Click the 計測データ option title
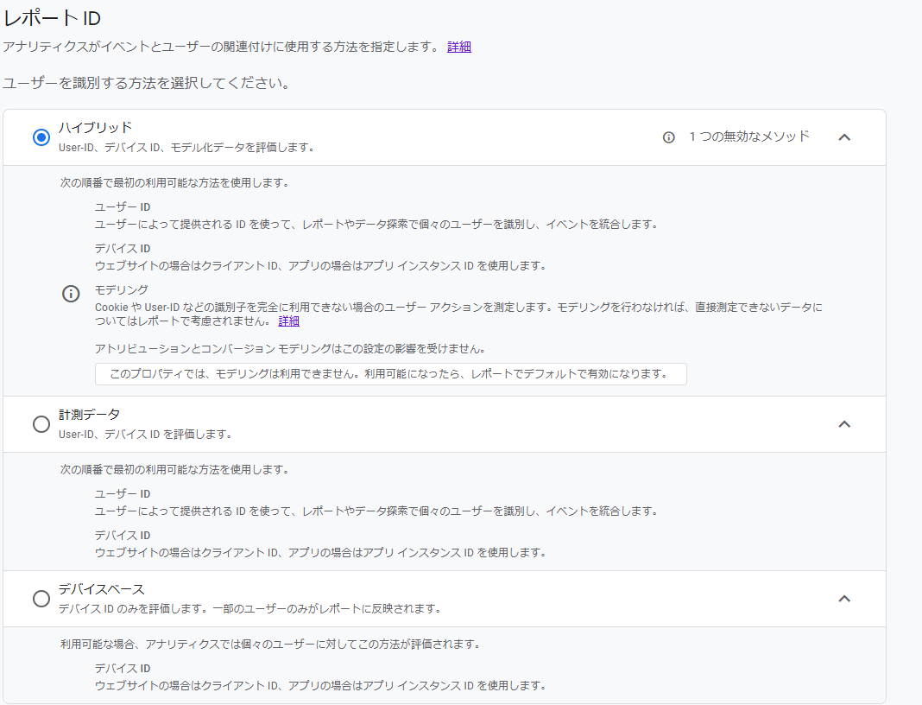Screen dimensions: 922x705 90,415
